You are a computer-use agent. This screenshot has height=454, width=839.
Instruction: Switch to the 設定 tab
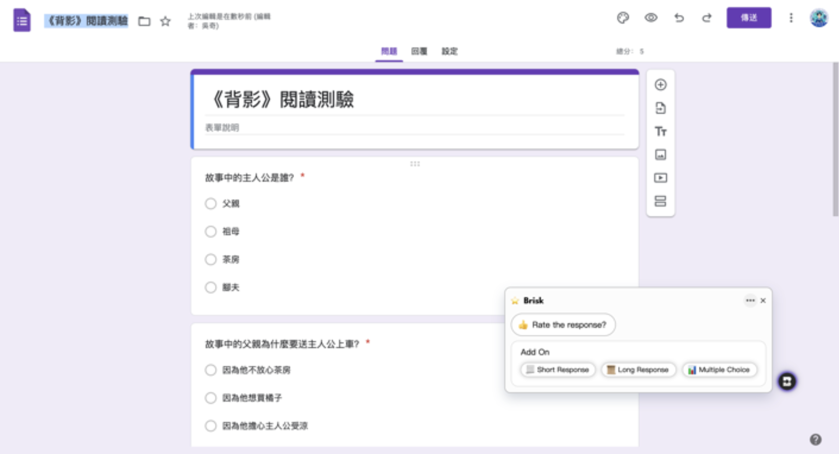click(x=449, y=51)
